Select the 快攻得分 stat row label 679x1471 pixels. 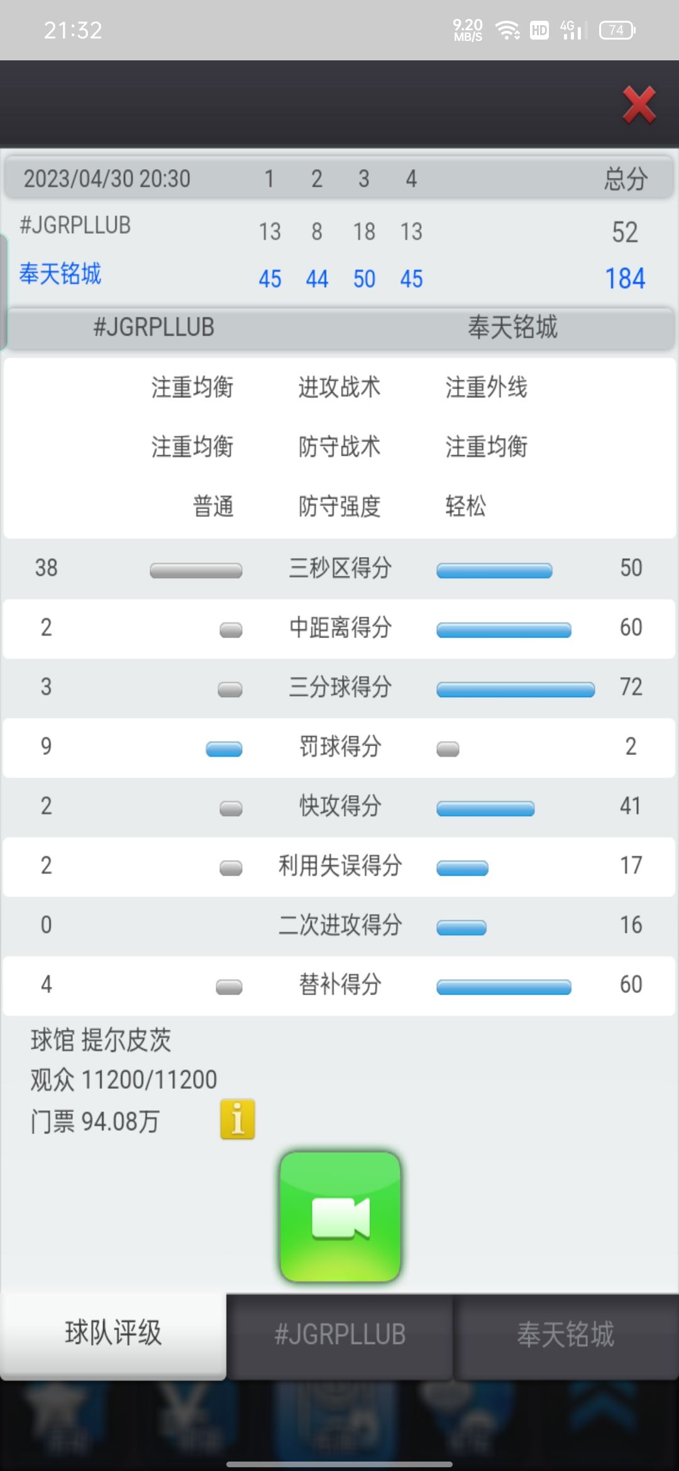pos(340,806)
